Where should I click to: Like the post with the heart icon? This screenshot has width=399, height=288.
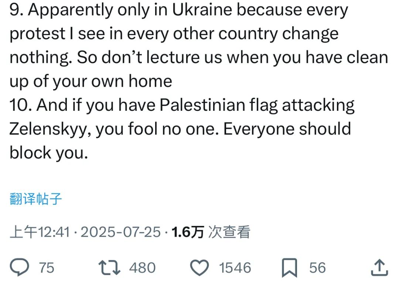click(x=199, y=268)
